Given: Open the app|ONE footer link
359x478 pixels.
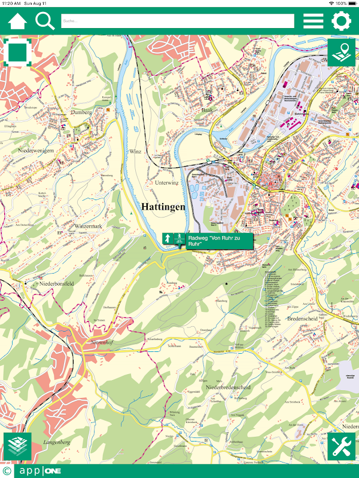Looking at the screenshot, I should 40,471.
